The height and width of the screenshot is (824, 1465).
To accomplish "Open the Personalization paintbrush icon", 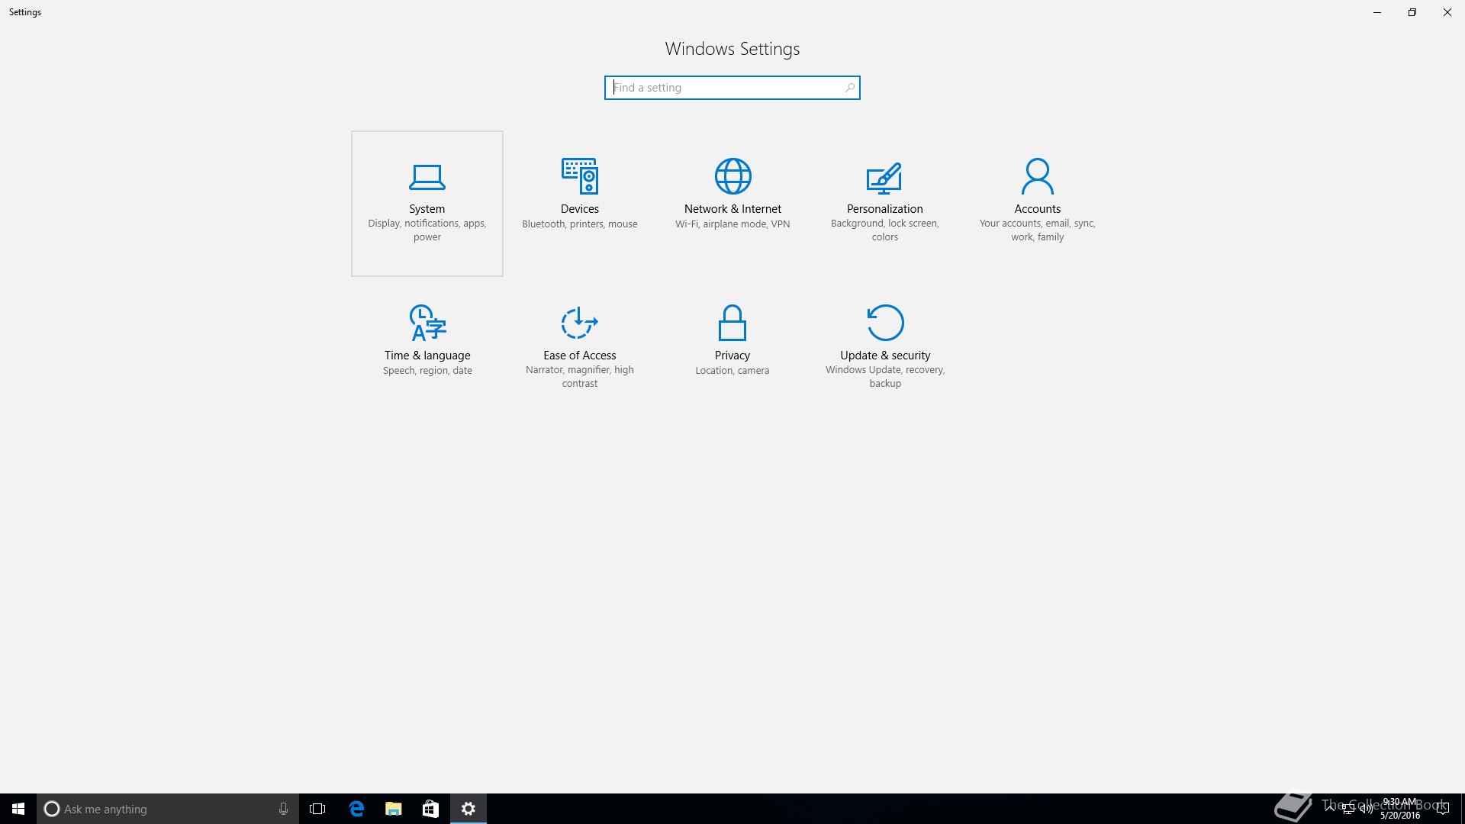I will pyautogui.click(x=884, y=177).
